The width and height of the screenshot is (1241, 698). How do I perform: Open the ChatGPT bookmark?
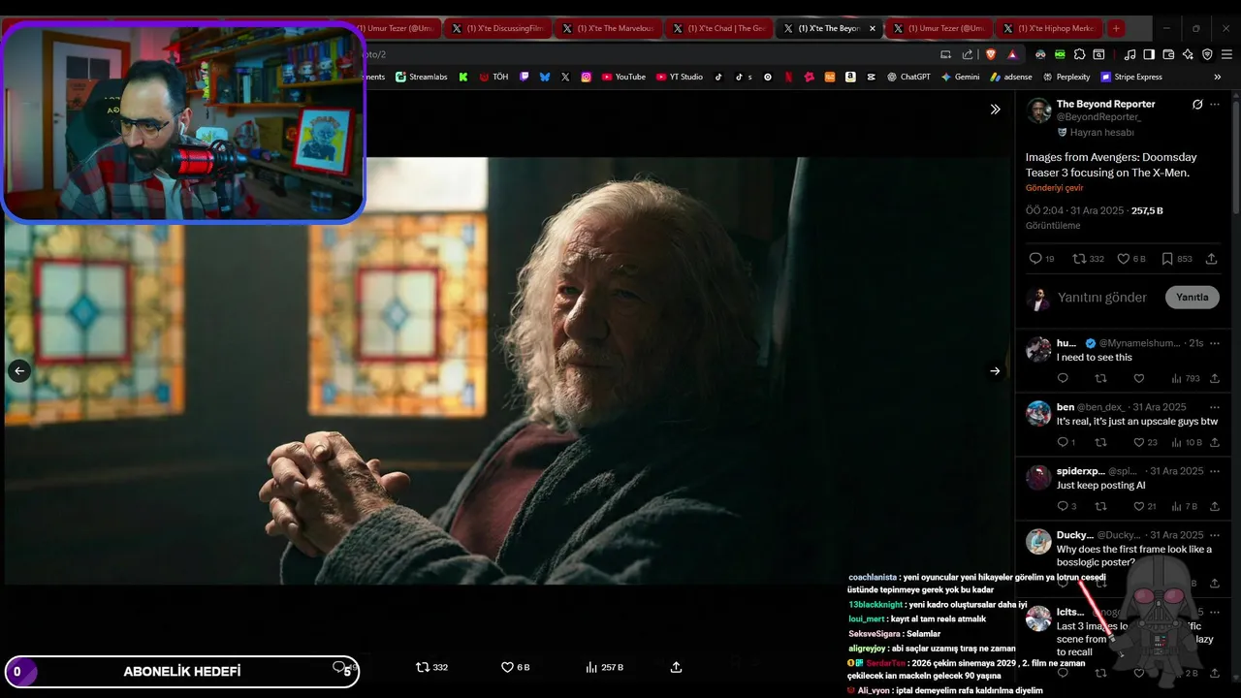[908, 77]
